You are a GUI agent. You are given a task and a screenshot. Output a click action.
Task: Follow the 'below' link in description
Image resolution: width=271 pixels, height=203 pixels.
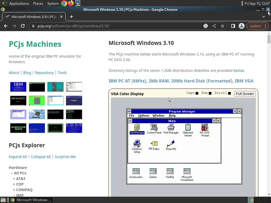coord(239,70)
